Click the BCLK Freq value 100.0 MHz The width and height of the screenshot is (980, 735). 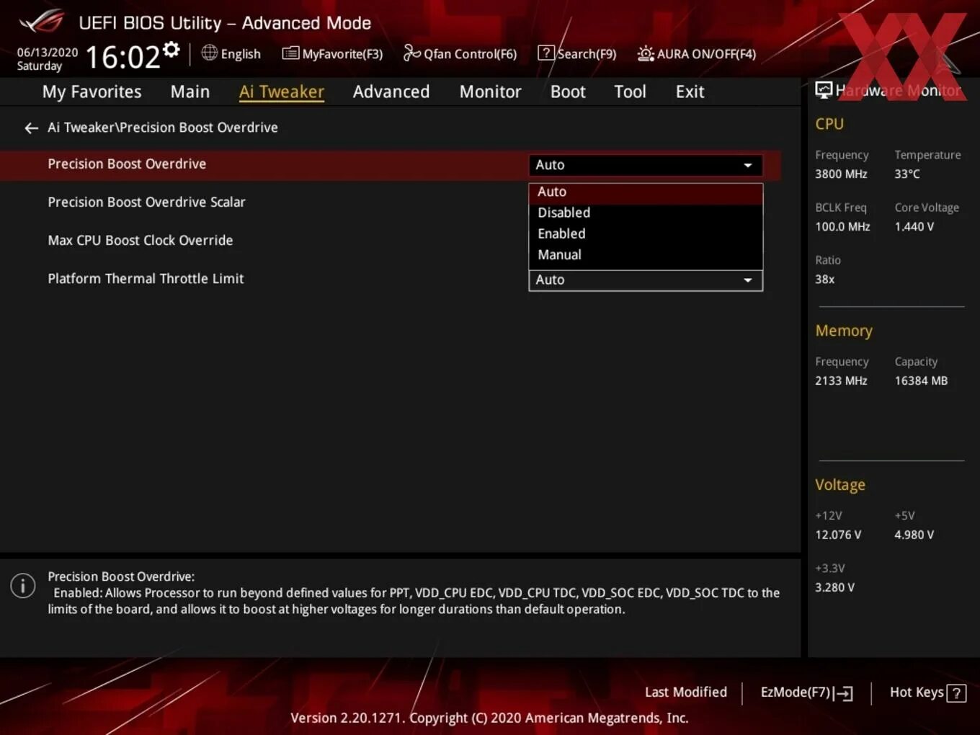tap(842, 226)
